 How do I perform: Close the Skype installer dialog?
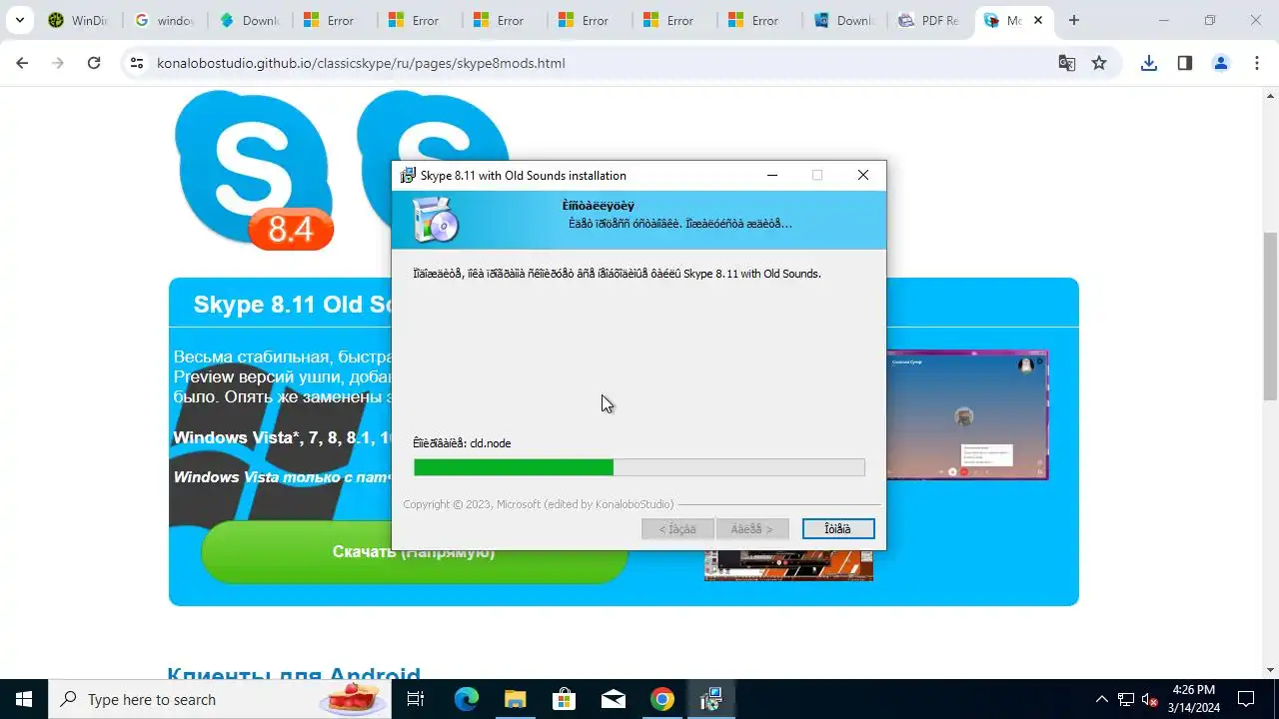[x=863, y=175]
